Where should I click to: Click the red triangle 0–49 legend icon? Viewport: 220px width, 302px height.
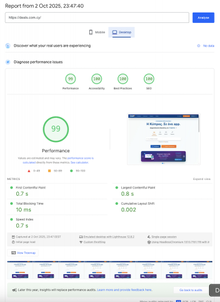click(29, 171)
